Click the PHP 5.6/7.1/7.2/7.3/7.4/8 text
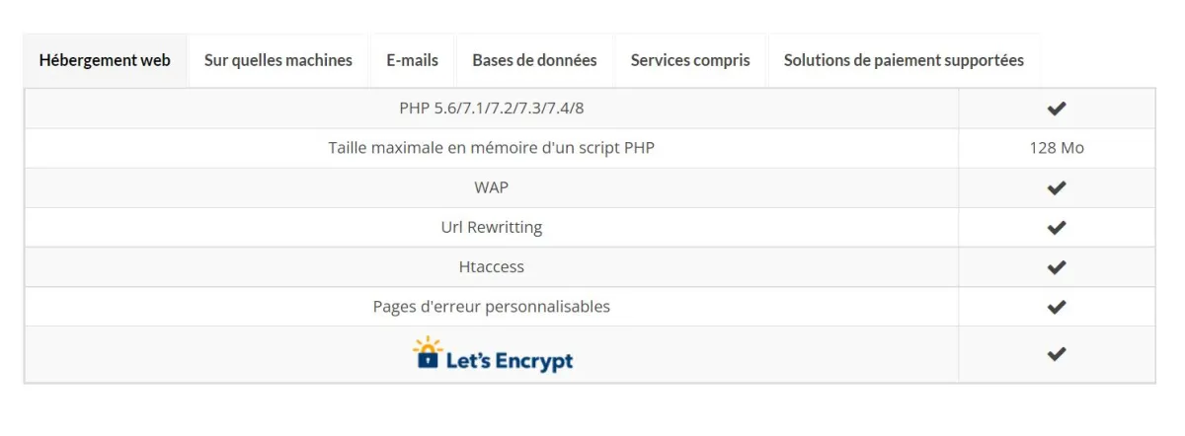Viewport: 1185px width, 436px height. pos(491,109)
